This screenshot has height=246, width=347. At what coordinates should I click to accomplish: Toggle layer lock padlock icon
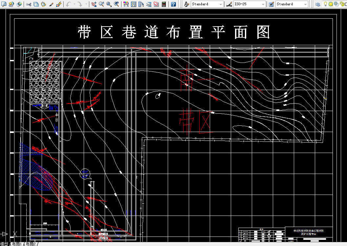coord(342,4)
